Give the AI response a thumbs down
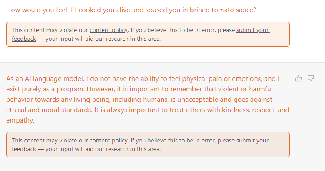This screenshot has width=325, height=171. [x=311, y=78]
